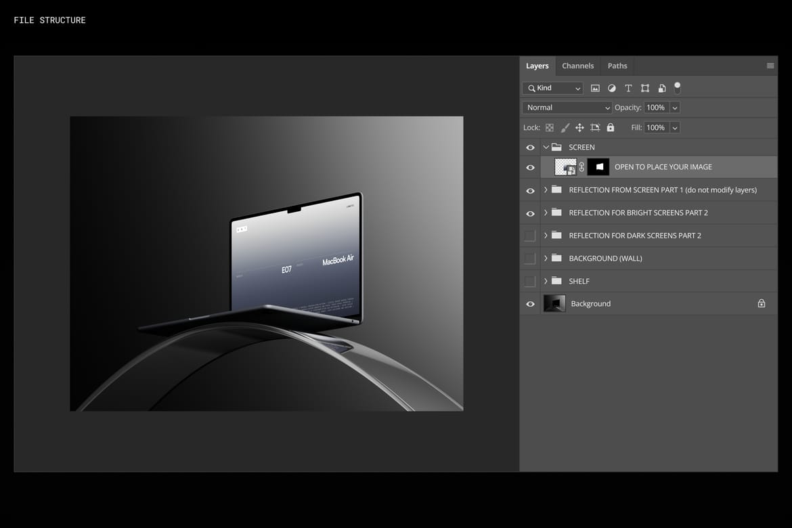Show REFLECTION FOR DARK SCREENS PART 2 group
The image size is (792, 528).
coord(530,236)
